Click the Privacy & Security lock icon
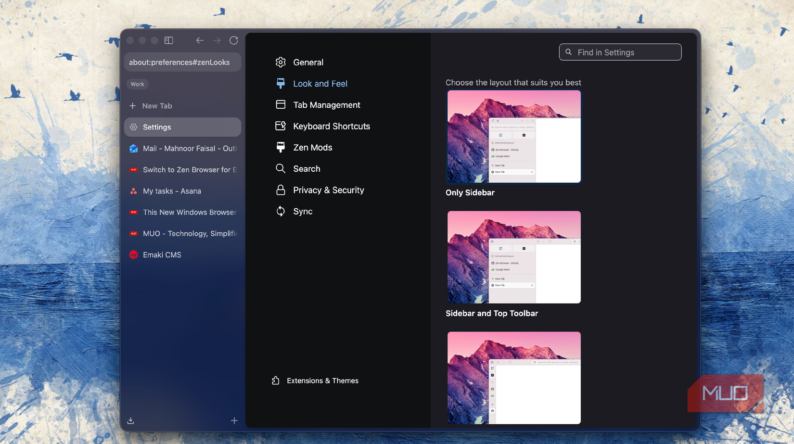 click(x=281, y=190)
